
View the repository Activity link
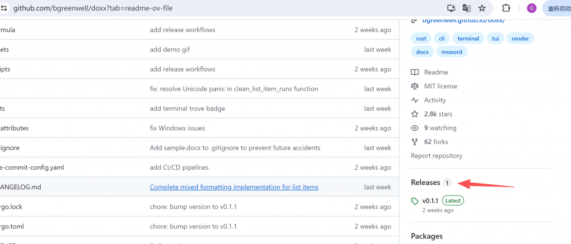click(x=434, y=100)
